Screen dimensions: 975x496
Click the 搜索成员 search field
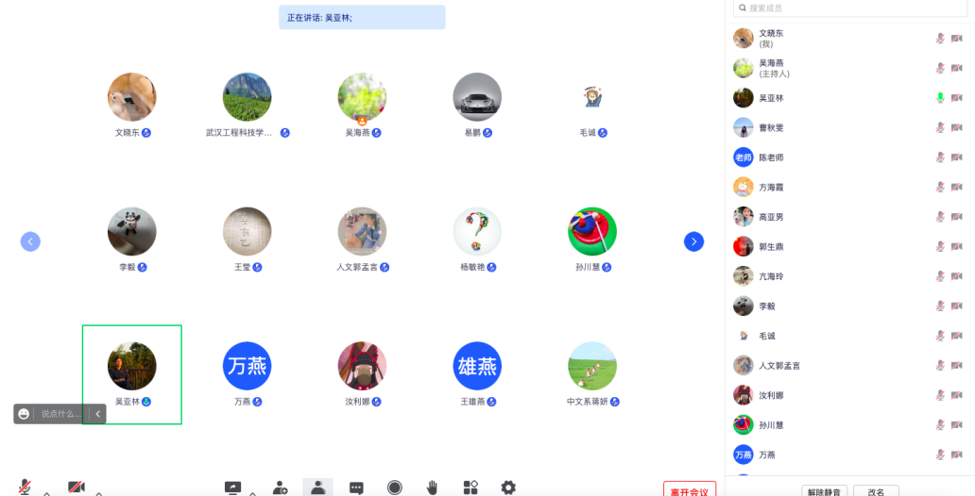tap(850, 8)
